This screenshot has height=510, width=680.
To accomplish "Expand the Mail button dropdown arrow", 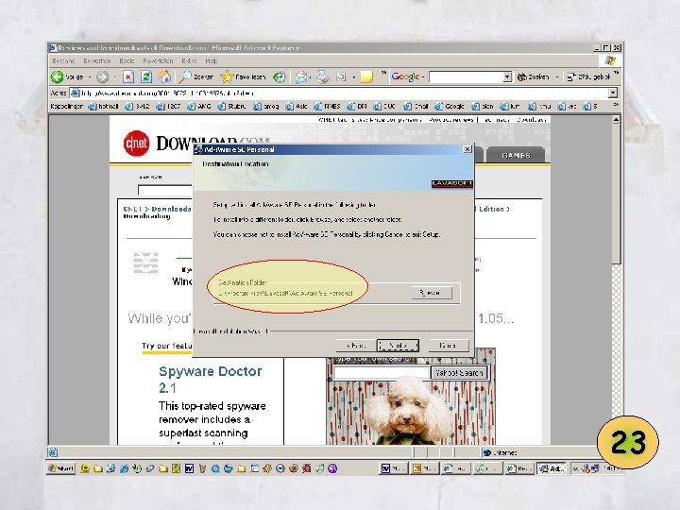I will click(311, 77).
